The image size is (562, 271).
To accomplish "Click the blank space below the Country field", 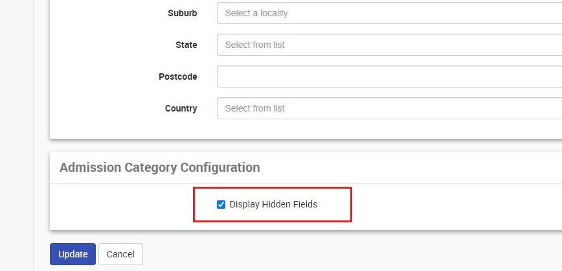I will pos(306,129).
